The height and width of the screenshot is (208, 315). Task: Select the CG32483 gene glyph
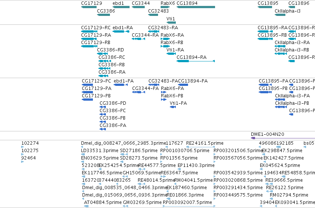click(x=153, y=15)
